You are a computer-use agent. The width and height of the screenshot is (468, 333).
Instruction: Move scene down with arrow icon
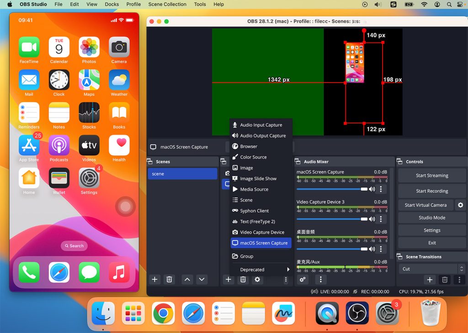point(202,279)
